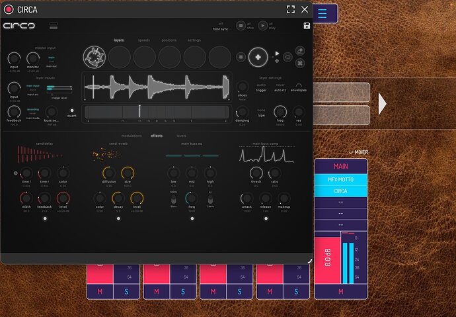Click the save preset floppy disk icon
456x317 pixels.
(307, 26)
